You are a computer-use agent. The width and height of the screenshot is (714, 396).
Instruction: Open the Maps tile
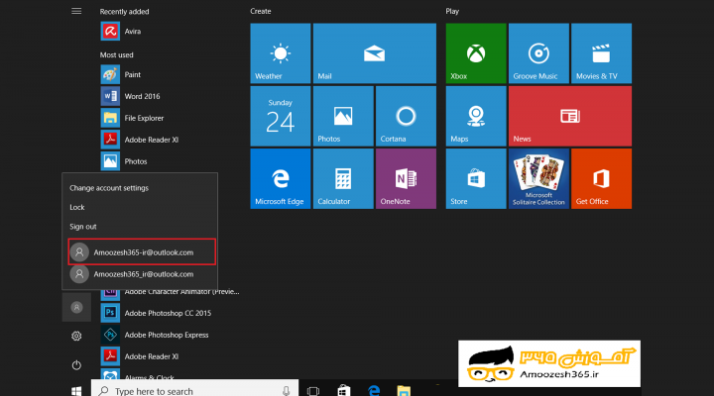point(476,116)
